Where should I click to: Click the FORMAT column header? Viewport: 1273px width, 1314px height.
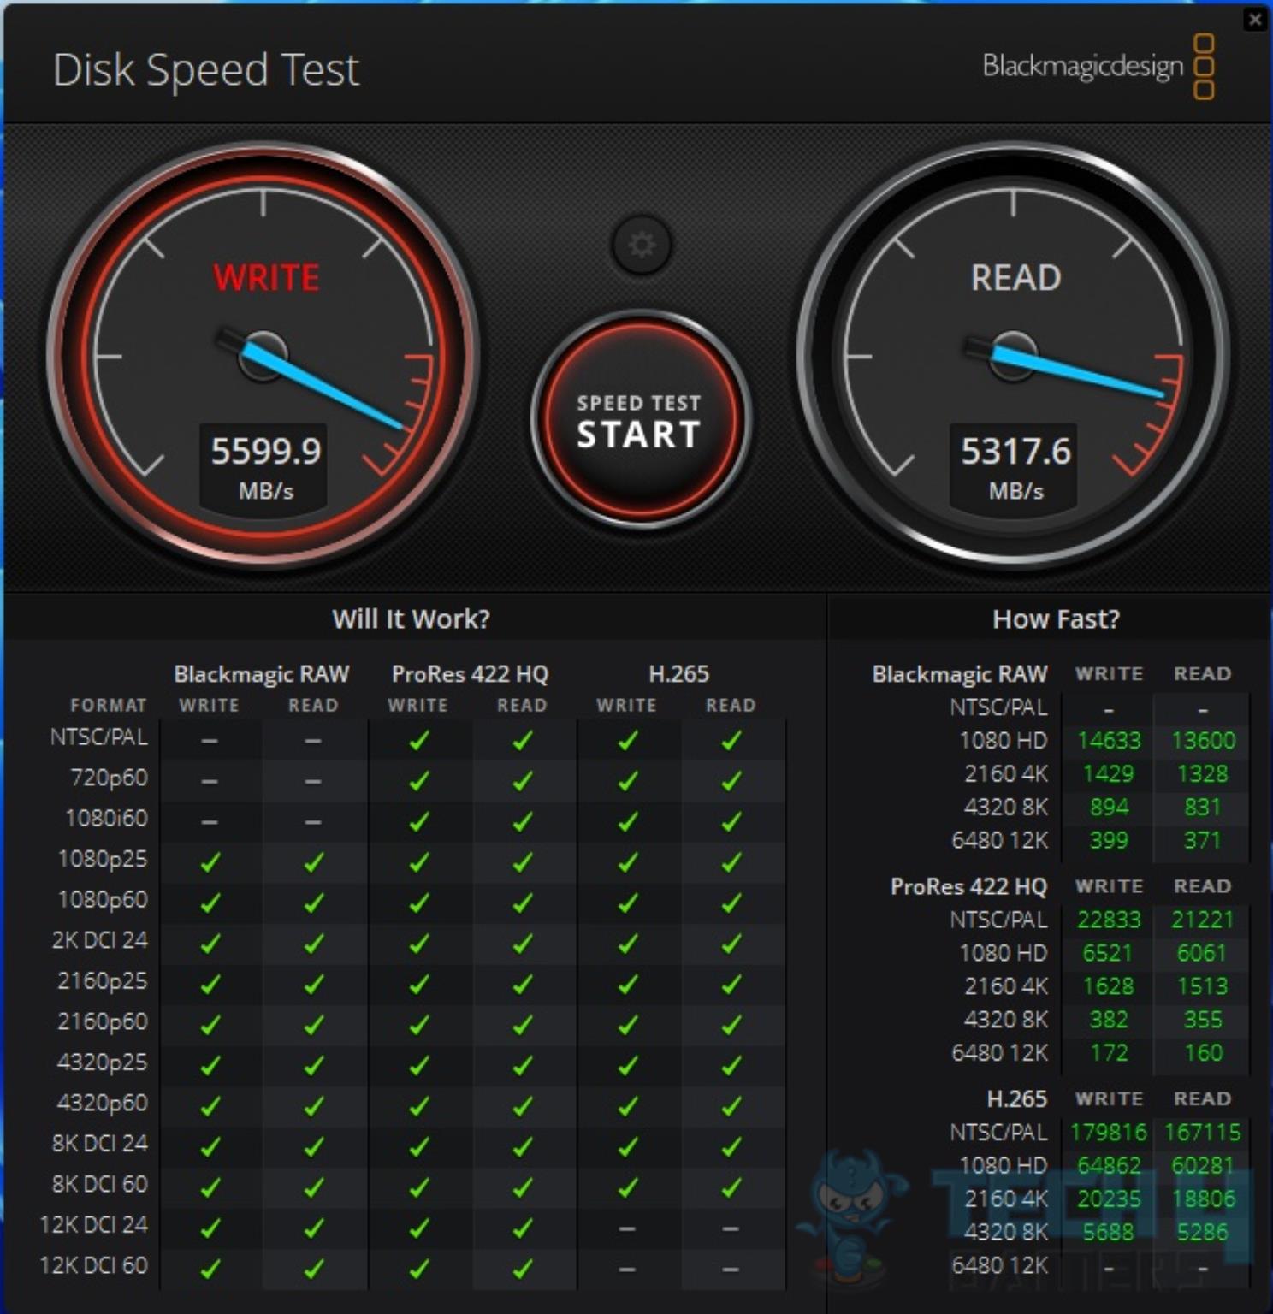point(109,706)
